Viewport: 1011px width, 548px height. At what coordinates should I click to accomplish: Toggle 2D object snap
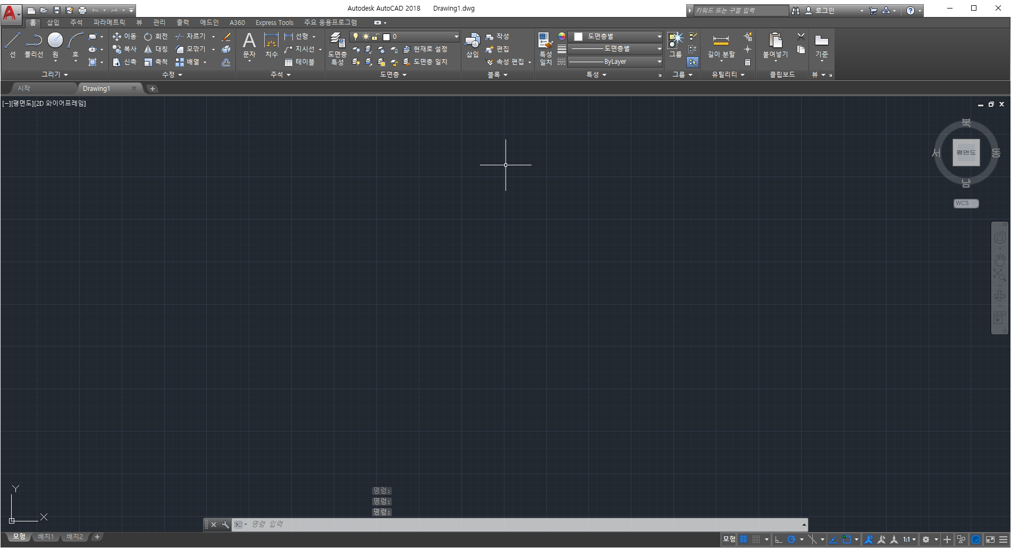847,539
